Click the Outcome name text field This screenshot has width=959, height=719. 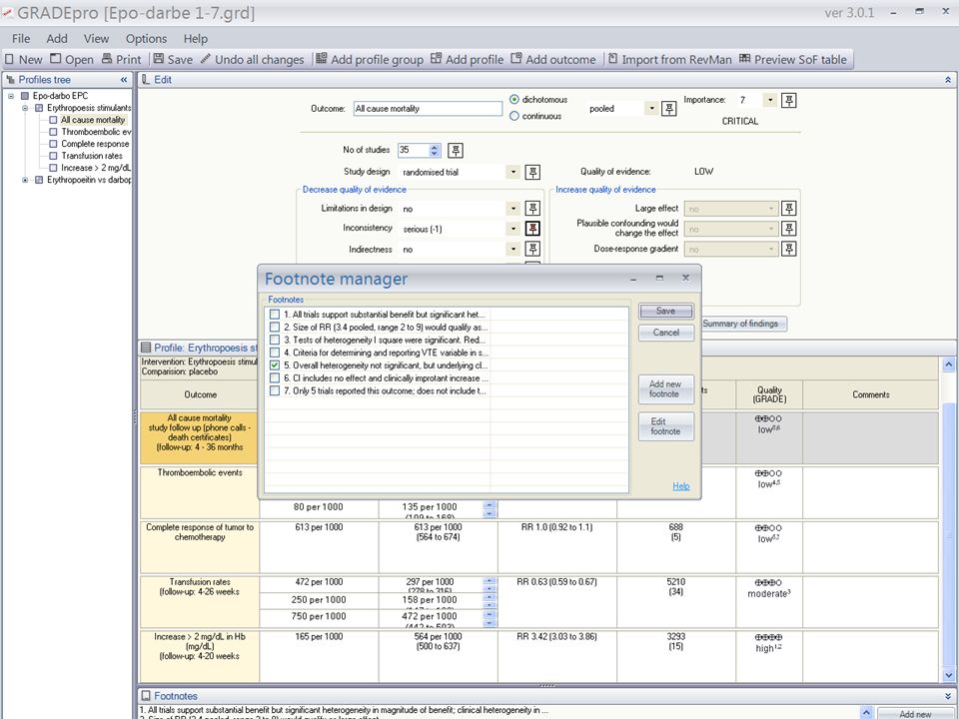point(429,109)
